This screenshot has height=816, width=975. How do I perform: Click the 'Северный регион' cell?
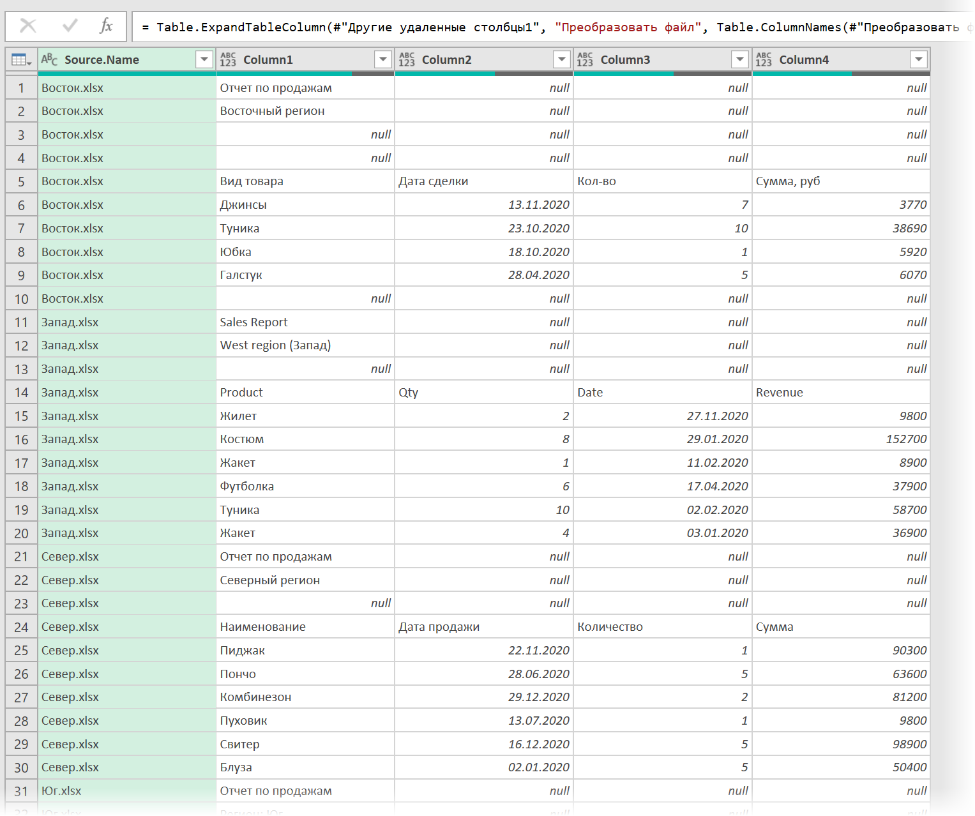(305, 580)
